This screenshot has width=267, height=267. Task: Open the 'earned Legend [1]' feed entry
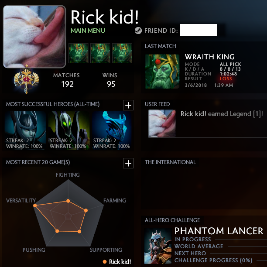click(x=222, y=114)
